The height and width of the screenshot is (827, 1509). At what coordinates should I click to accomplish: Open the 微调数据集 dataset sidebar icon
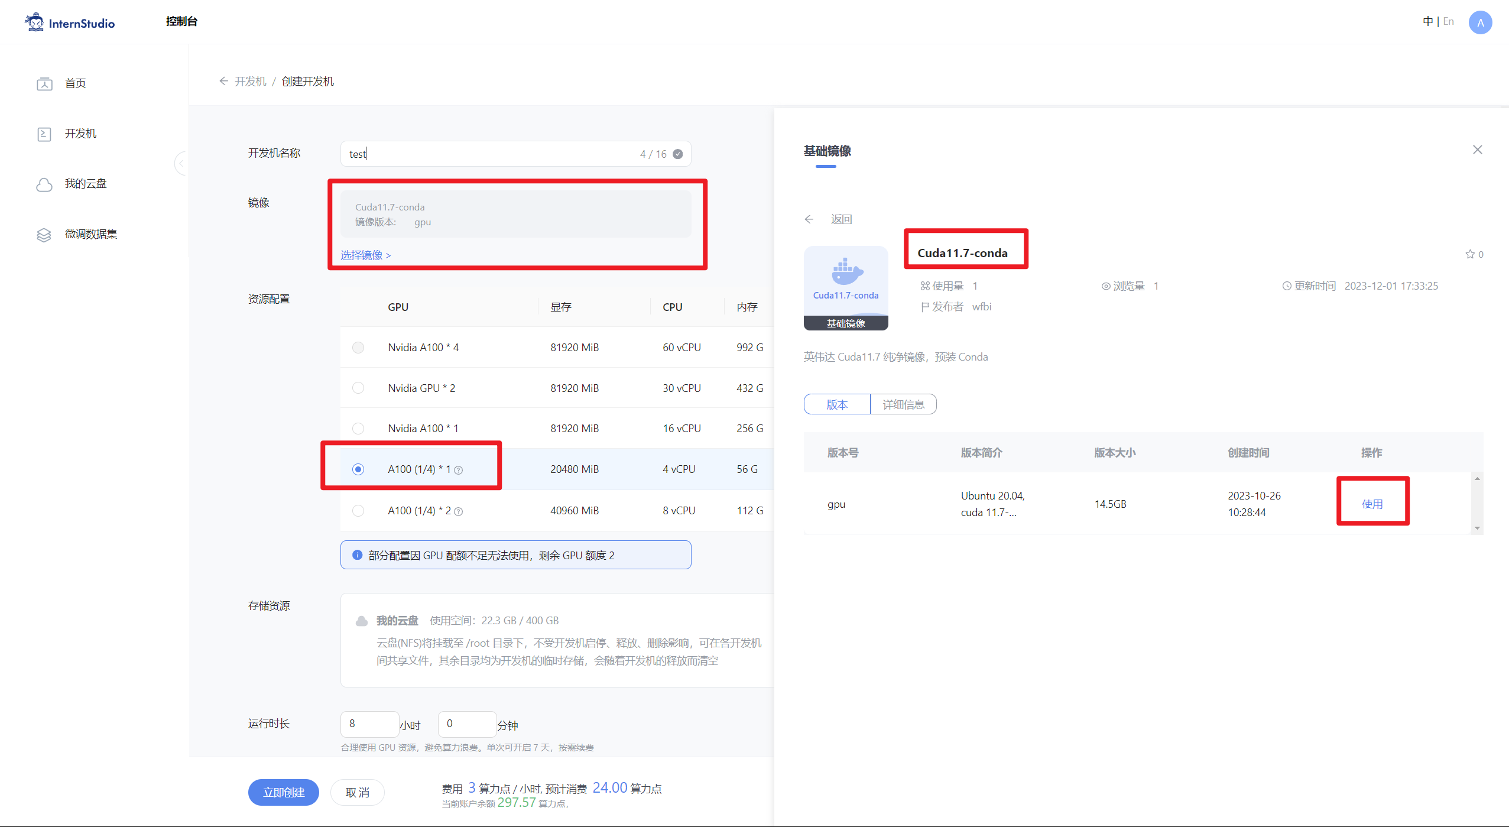44,235
